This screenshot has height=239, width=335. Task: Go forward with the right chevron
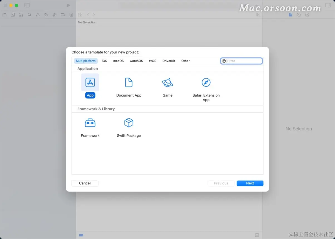(x=94, y=15)
